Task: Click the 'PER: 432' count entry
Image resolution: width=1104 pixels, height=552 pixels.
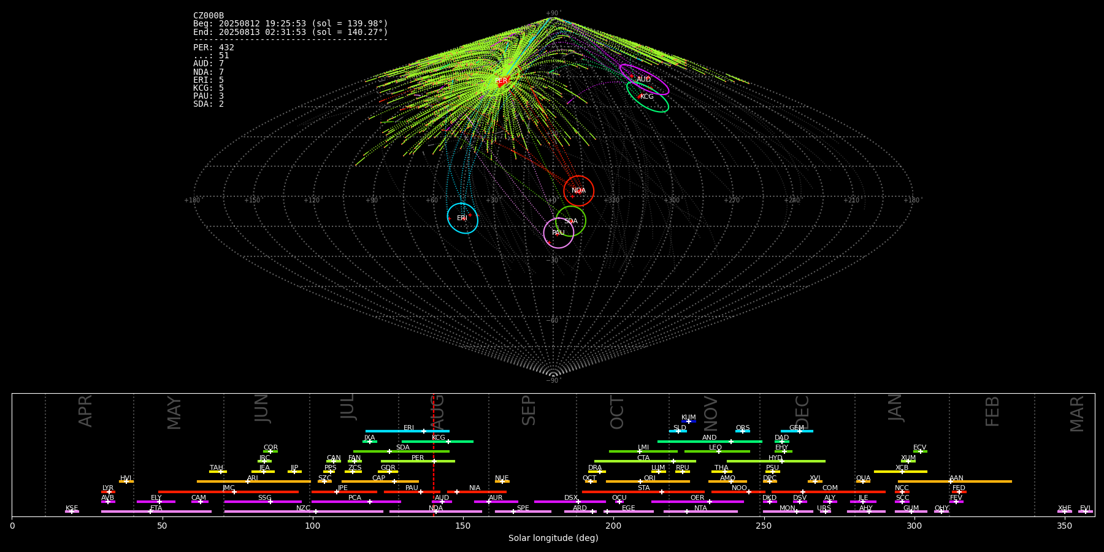Action: (213, 48)
